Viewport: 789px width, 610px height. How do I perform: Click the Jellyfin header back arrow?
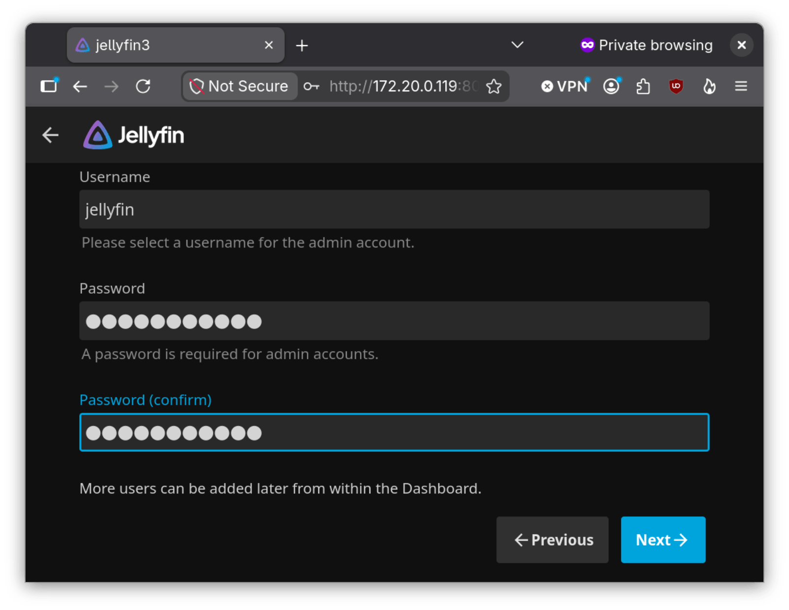pyautogui.click(x=51, y=135)
